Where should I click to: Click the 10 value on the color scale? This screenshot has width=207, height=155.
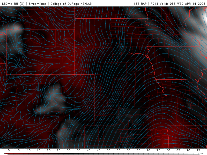click(x=29, y=150)
